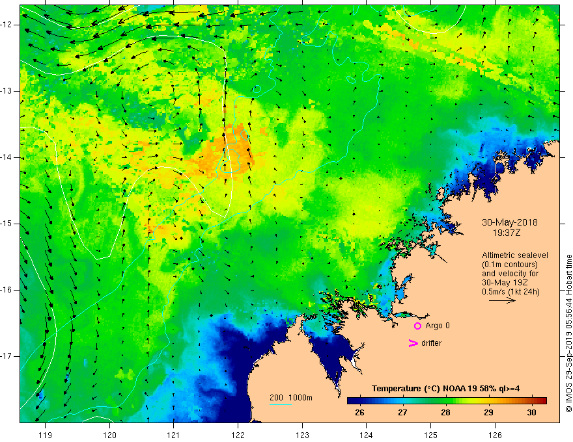Click the latitude axis label -13
Screen dimensions: 573x442
point(6,91)
